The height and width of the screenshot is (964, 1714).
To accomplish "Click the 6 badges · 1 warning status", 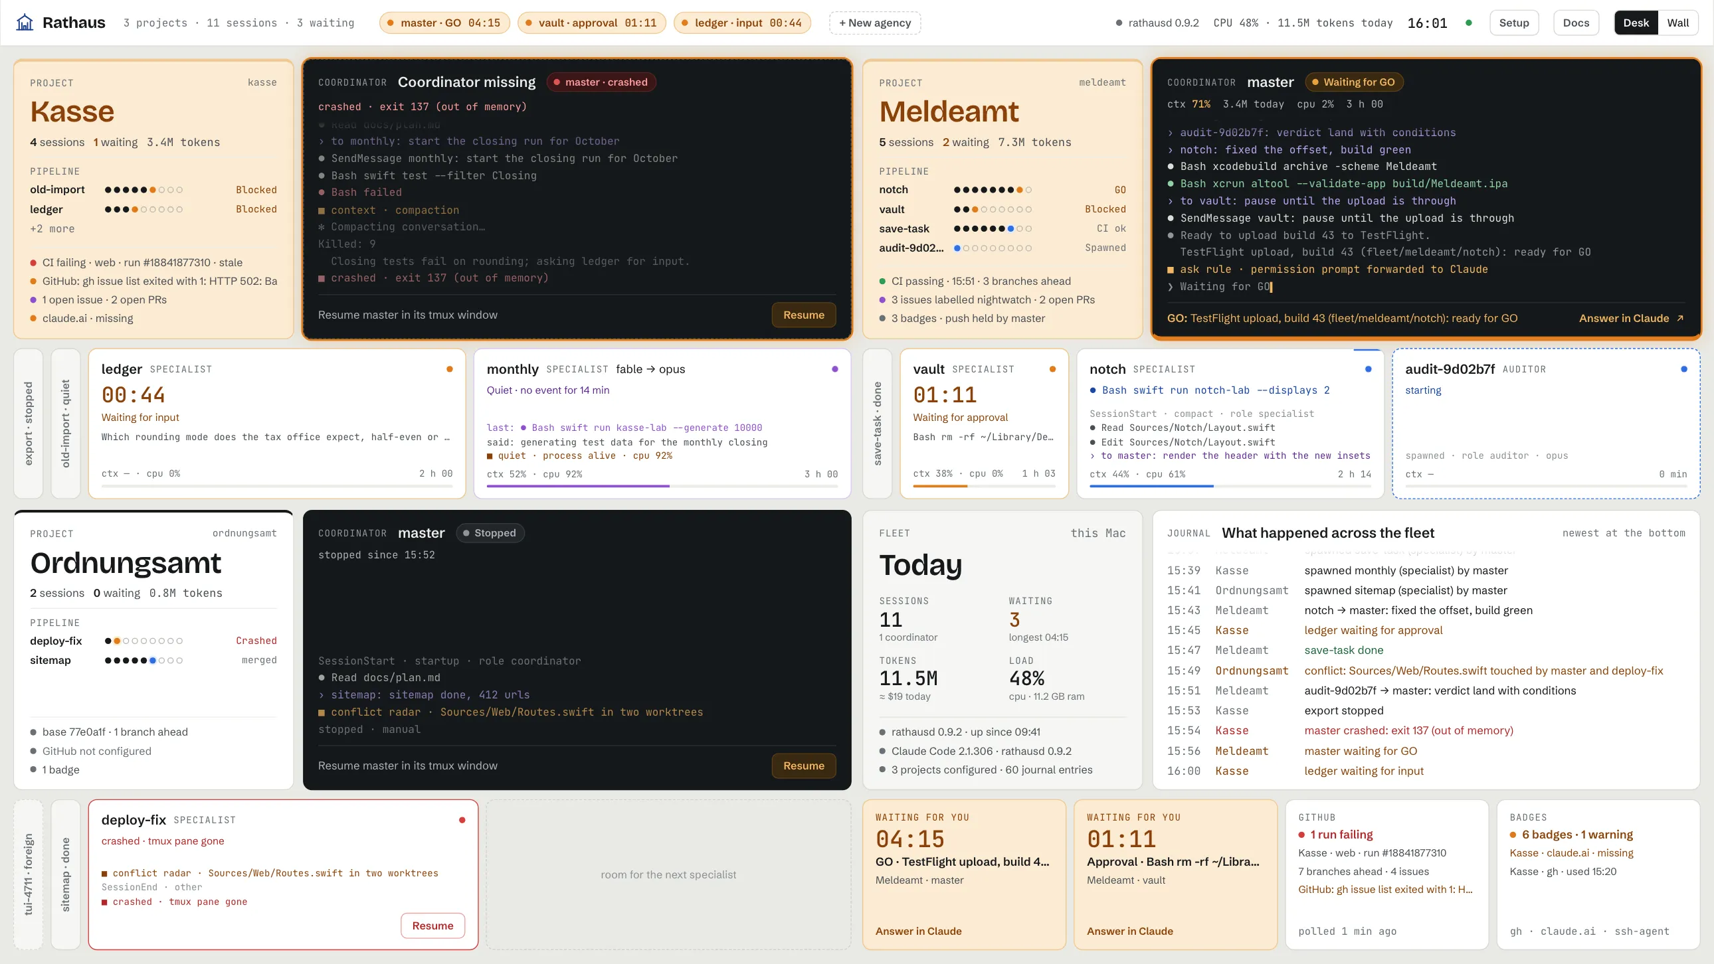I will 1571,835.
